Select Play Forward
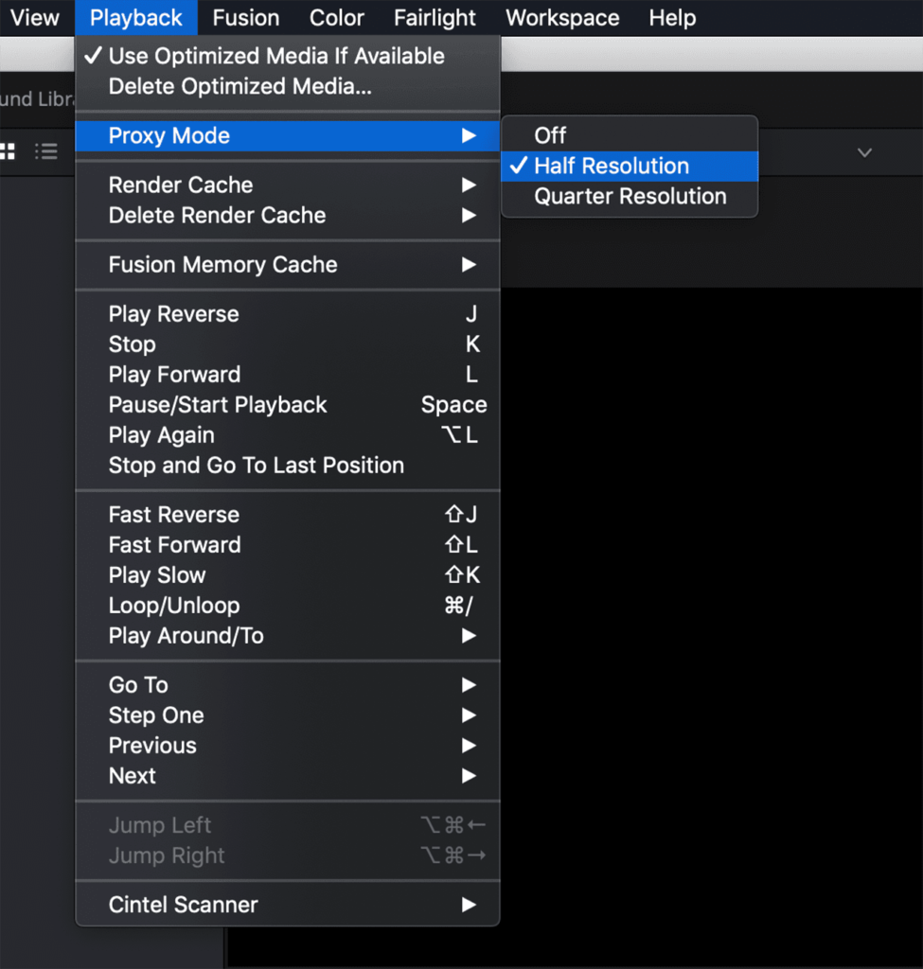923x969 pixels. pos(288,375)
